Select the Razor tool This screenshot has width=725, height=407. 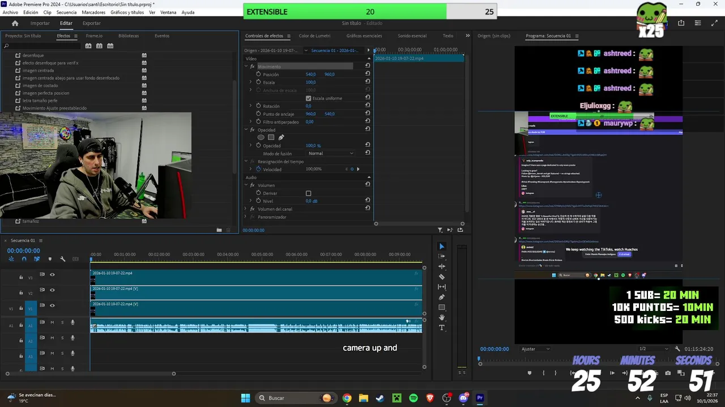tap(442, 277)
